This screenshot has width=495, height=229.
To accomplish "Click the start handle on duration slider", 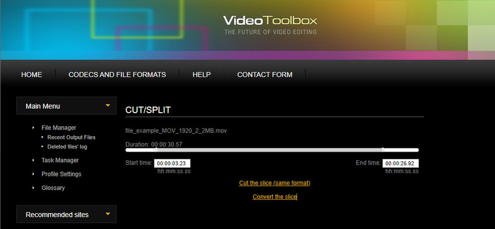I will [156, 150].
